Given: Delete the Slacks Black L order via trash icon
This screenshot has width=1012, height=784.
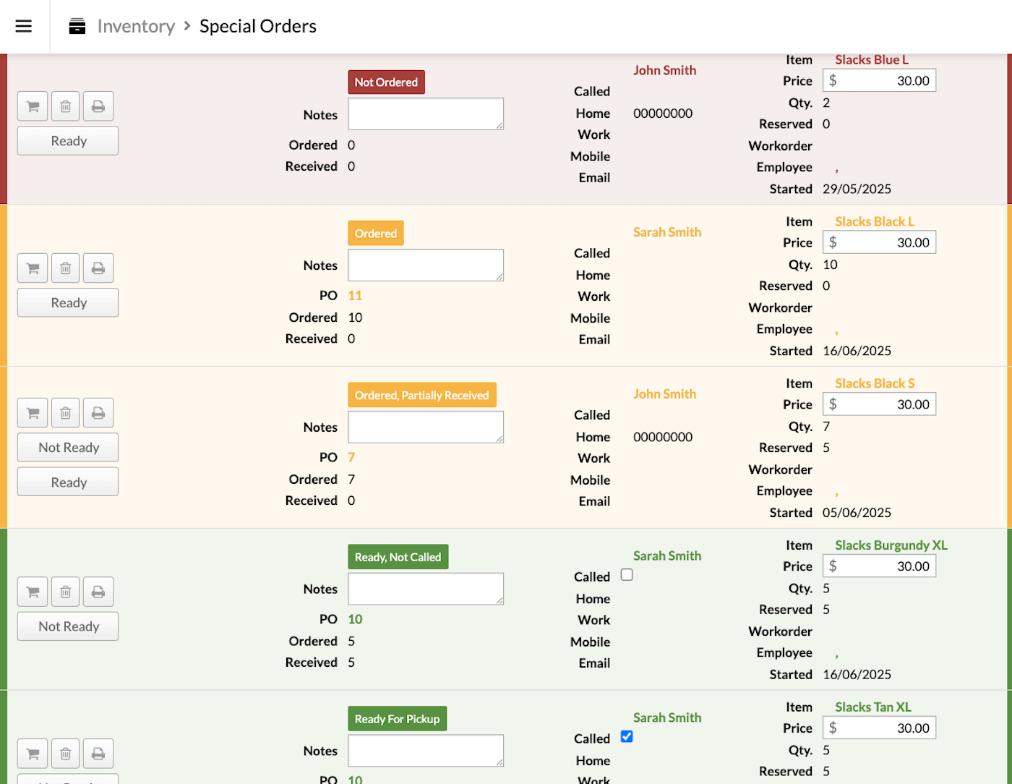Looking at the screenshot, I should [65, 268].
